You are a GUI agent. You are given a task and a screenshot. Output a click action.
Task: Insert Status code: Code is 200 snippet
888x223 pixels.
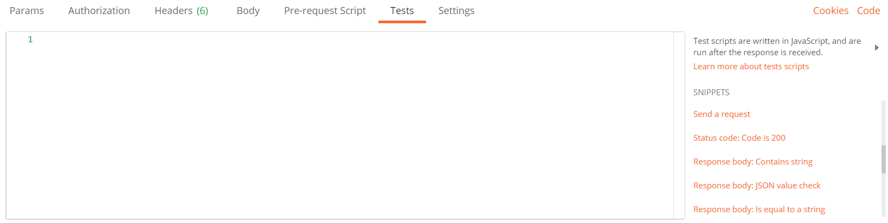pyautogui.click(x=739, y=138)
